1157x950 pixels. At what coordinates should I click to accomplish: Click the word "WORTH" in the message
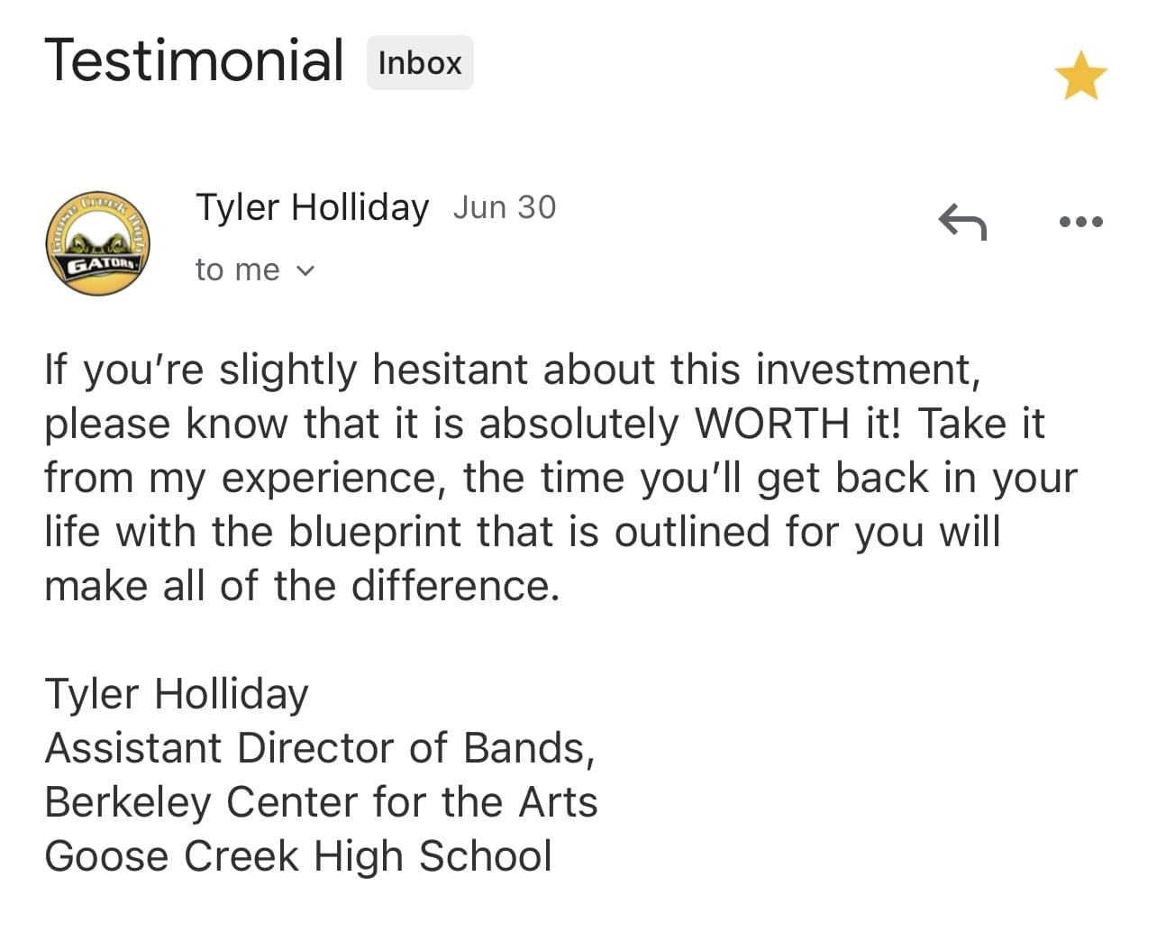pyautogui.click(x=772, y=424)
